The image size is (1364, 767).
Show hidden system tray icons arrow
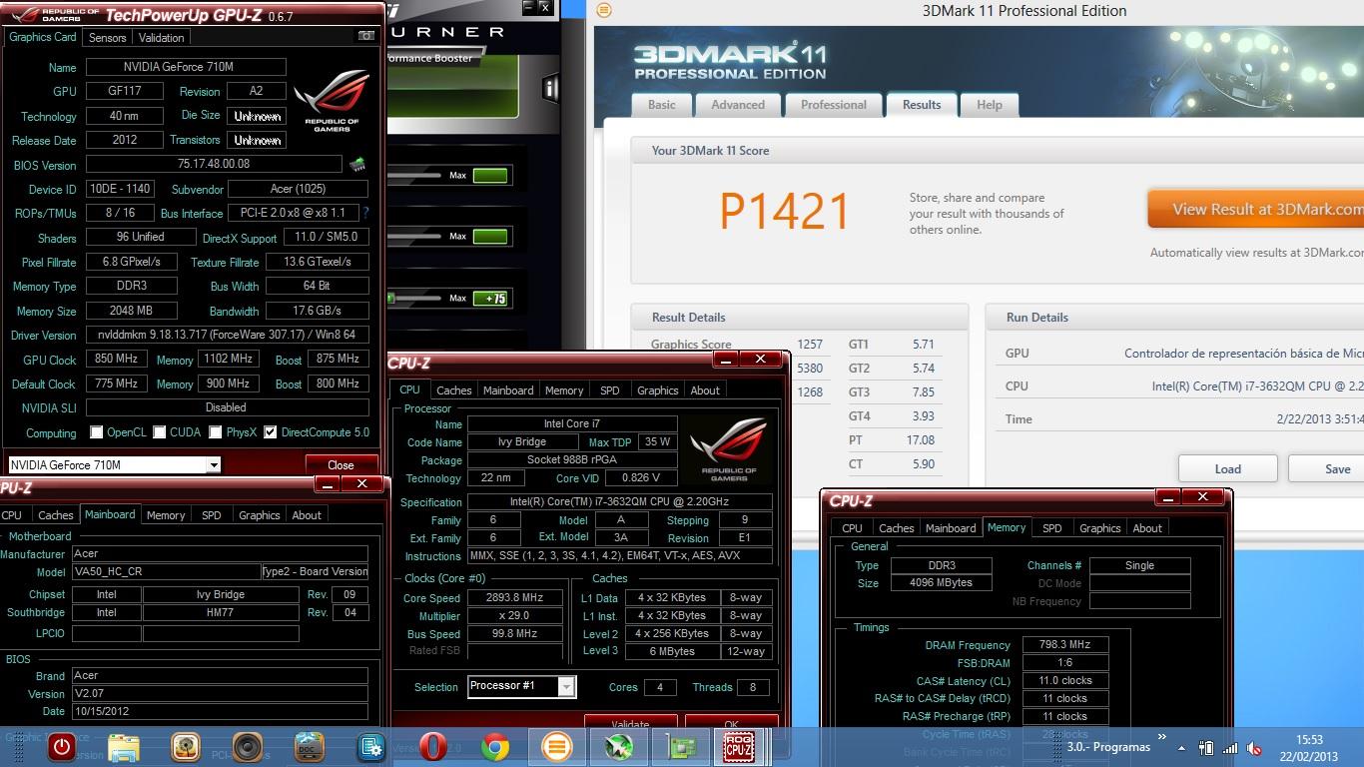click(x=1182, y=747)
